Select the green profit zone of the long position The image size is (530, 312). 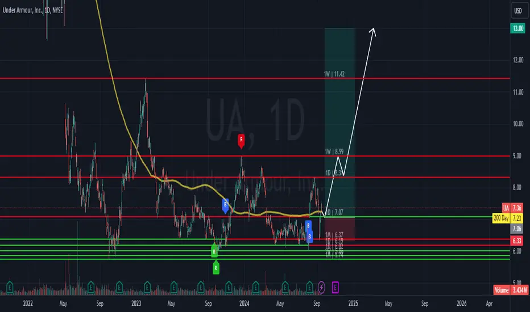pyautogui.click(x=339, y=123)
